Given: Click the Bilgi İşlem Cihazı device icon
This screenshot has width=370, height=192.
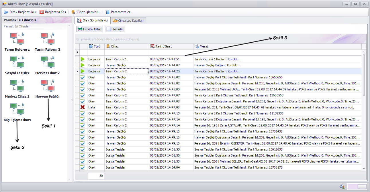Looking at the screenshot, I should click(17, 109).
